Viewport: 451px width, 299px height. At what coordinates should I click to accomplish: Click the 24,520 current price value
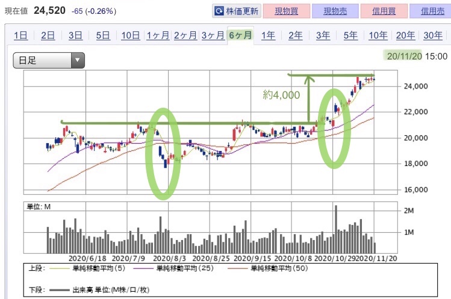pos(49,11)
